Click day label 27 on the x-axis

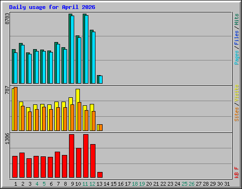(x=199, y=184)
